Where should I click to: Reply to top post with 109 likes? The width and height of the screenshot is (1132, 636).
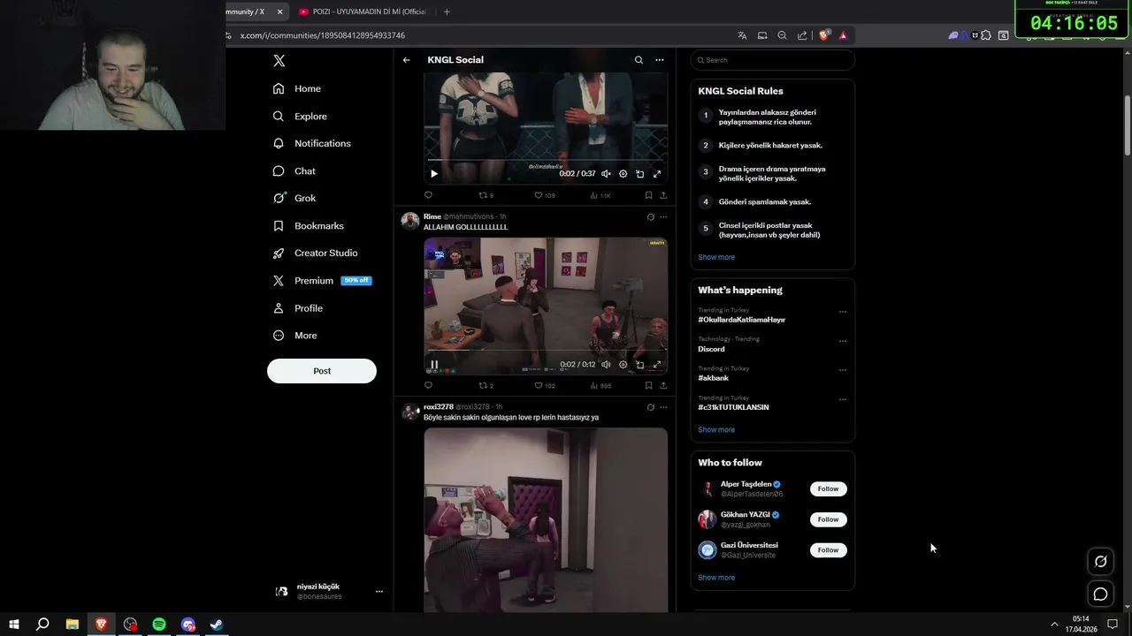tap(428, 195)
